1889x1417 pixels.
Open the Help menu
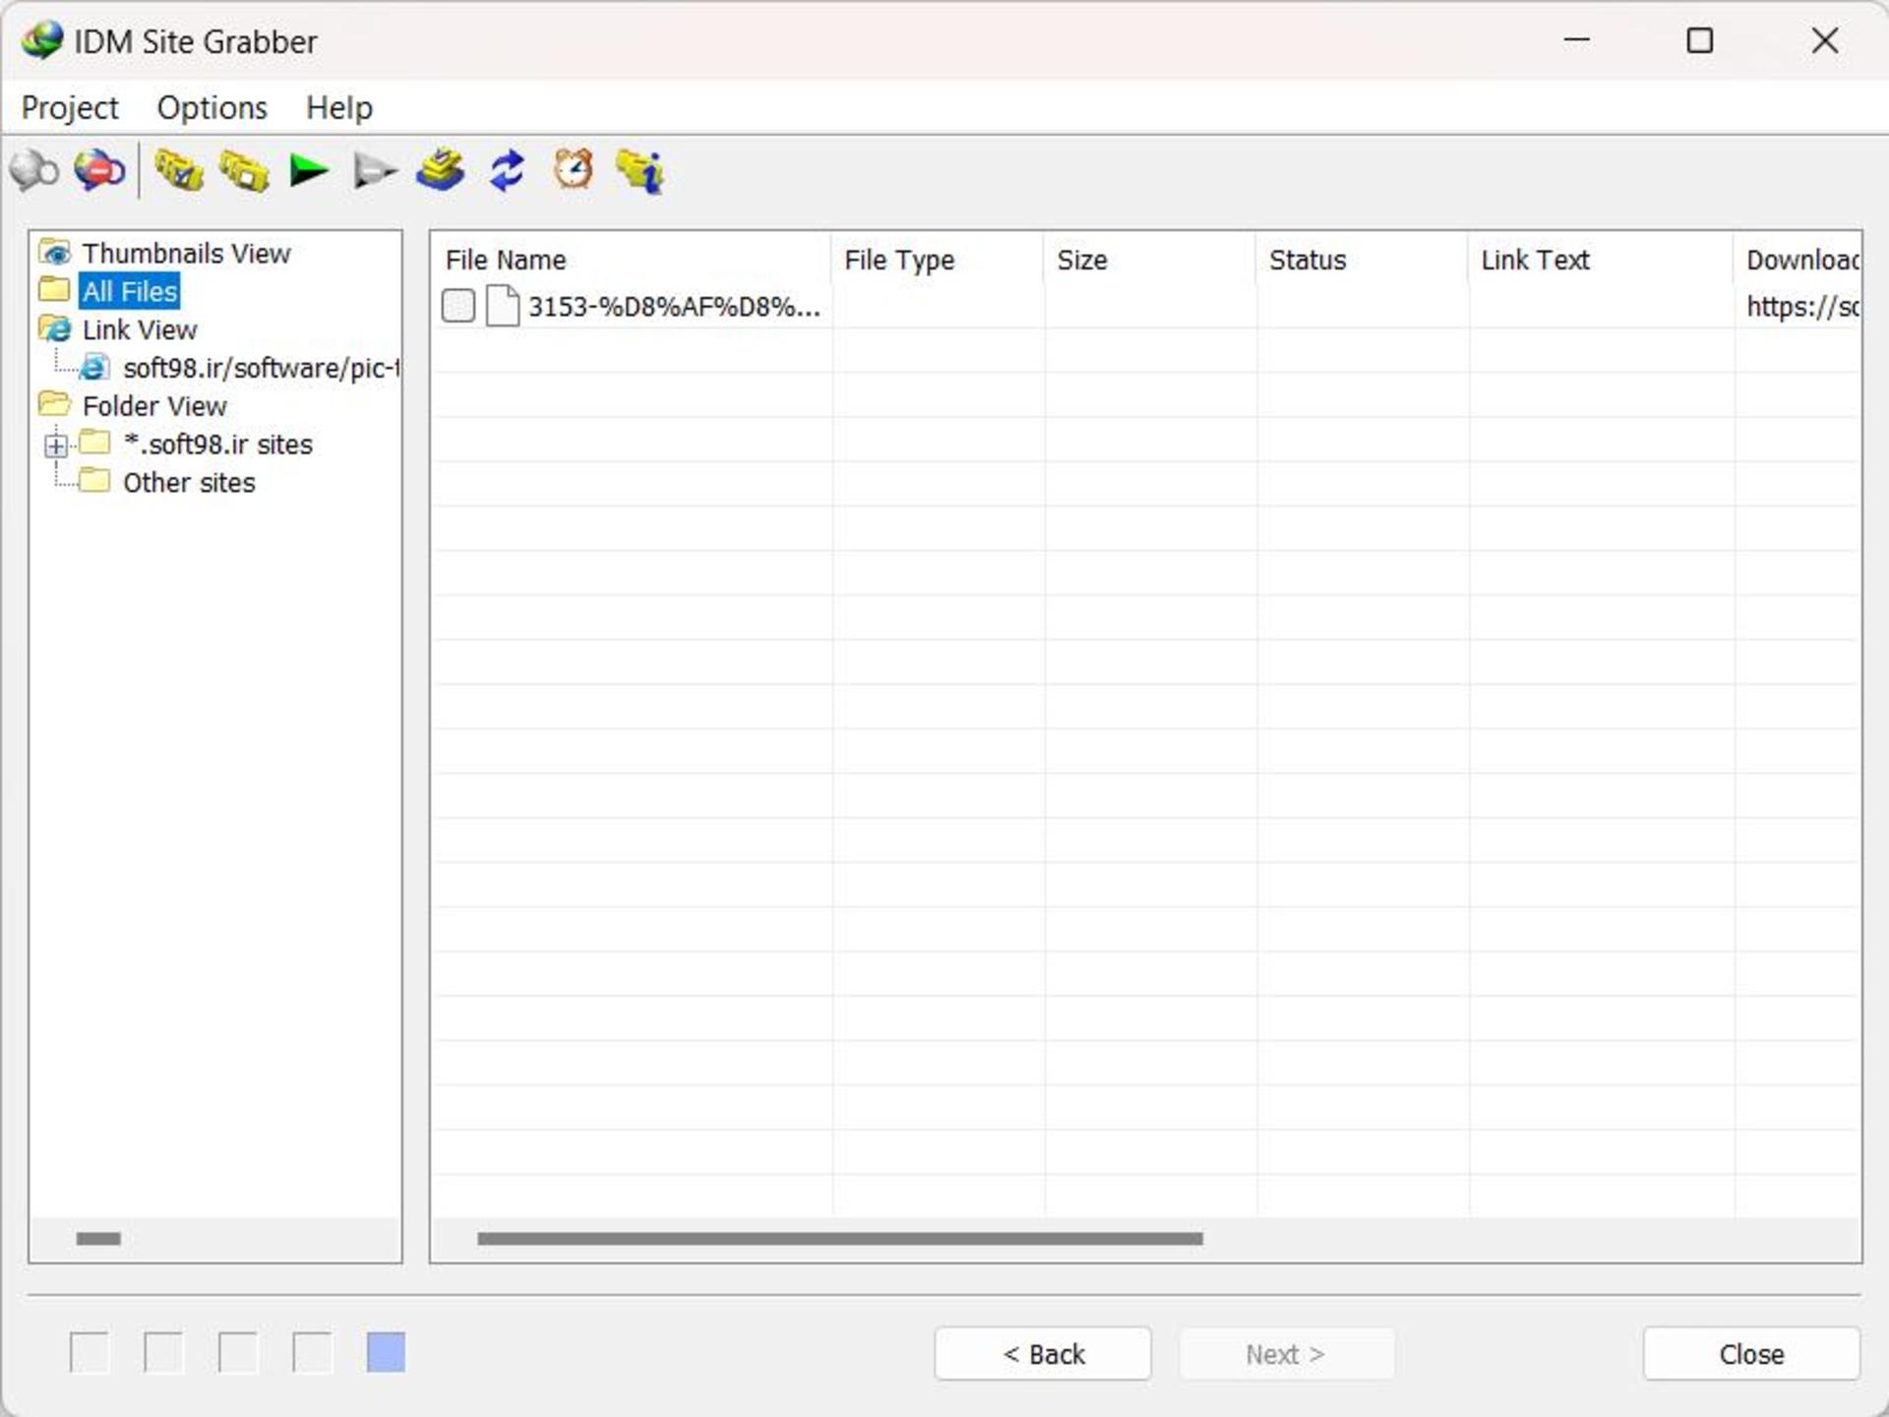339,107
